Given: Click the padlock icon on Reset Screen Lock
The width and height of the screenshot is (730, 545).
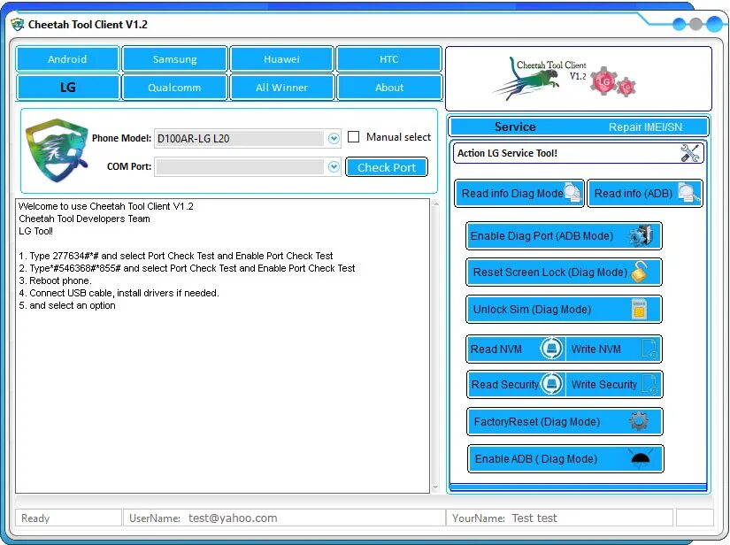Looking at the screenshot, I should [639, 272].
